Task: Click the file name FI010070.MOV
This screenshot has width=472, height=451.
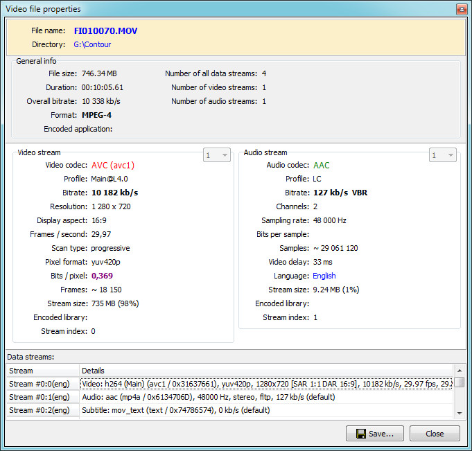Action: [105, 30]
